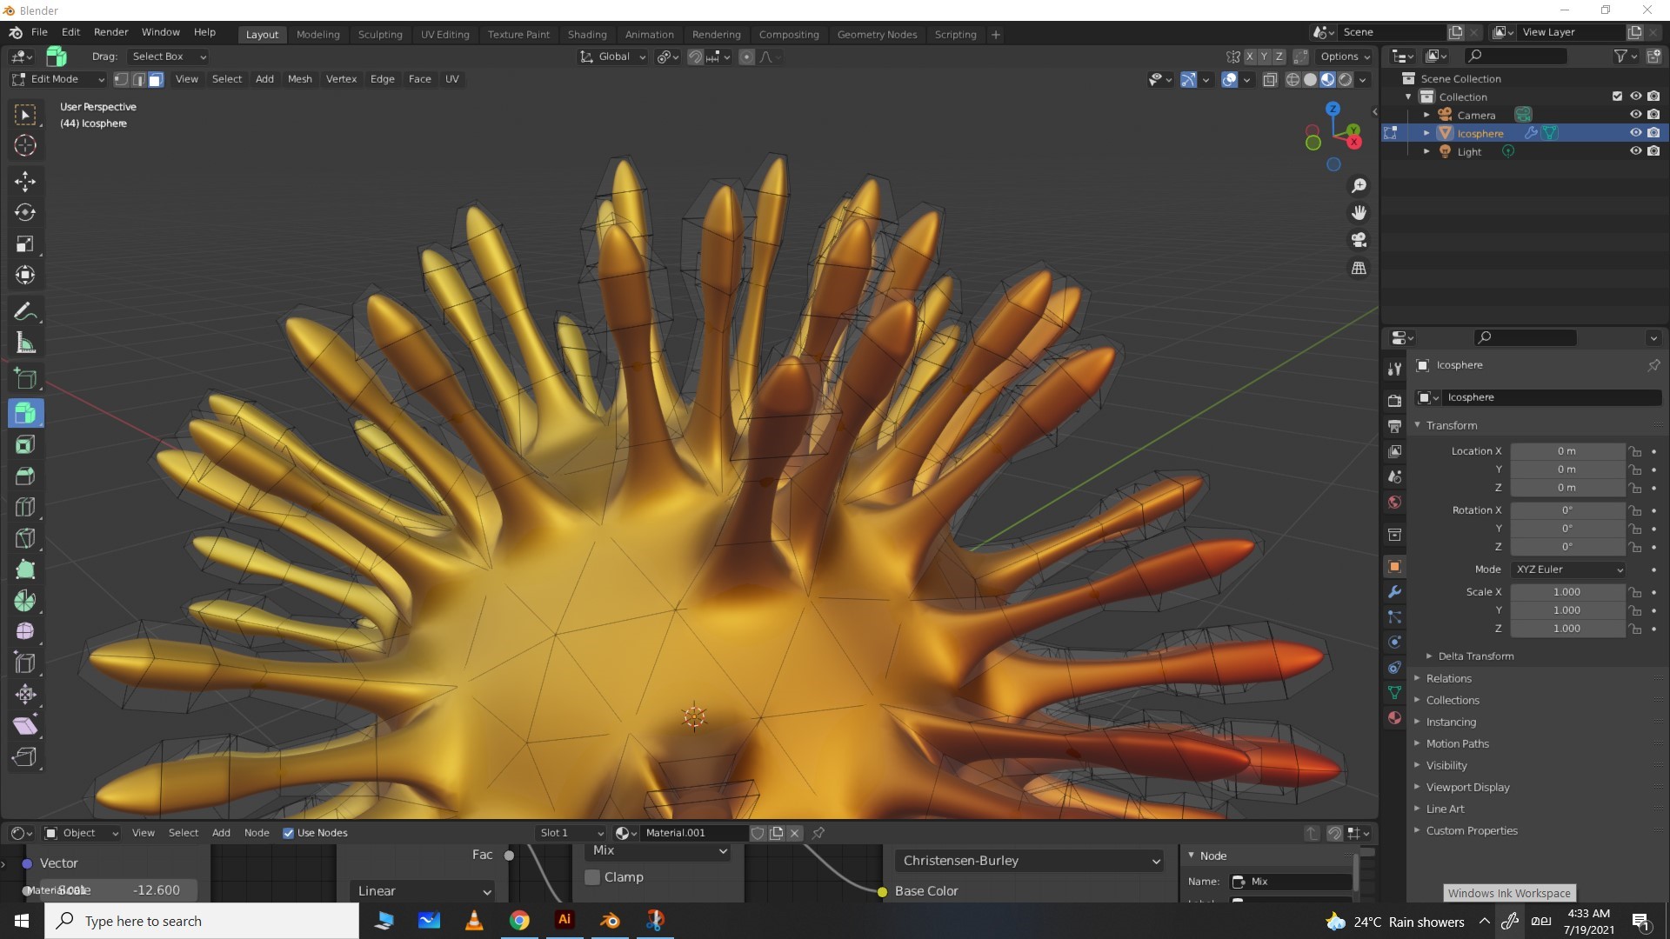This screenshot has width=1670, height=939.
Task: Switch to the Sculpting workspace tab
Action: [x=380, y=35]
